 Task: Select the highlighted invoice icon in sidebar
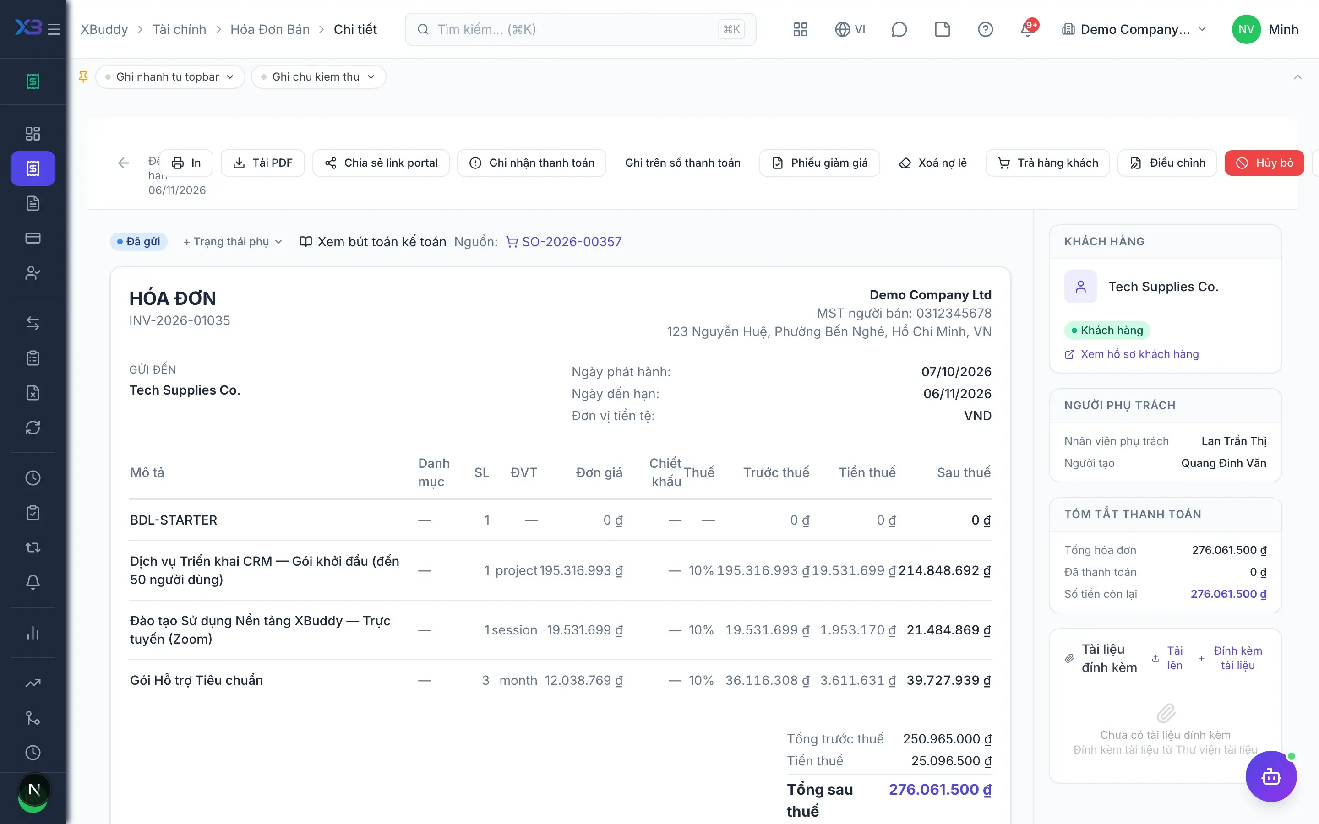point(33,168)
